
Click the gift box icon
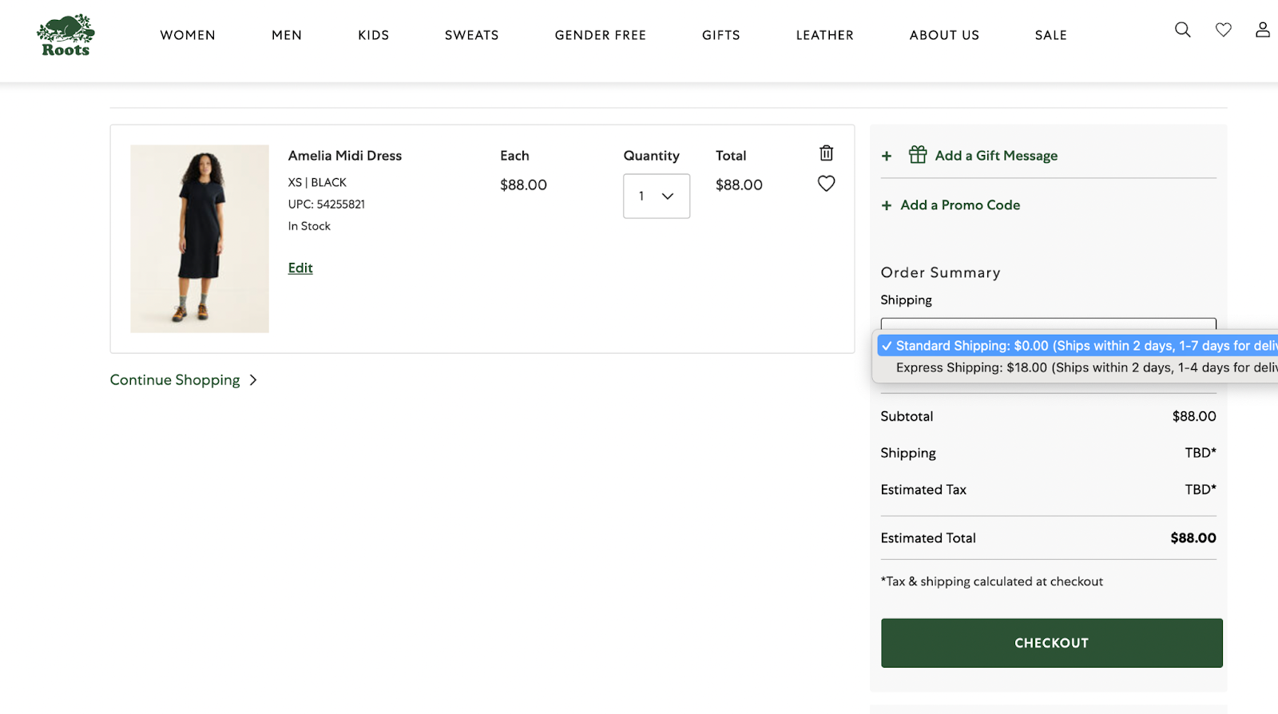pyautogui.click(x=918, y=155)
